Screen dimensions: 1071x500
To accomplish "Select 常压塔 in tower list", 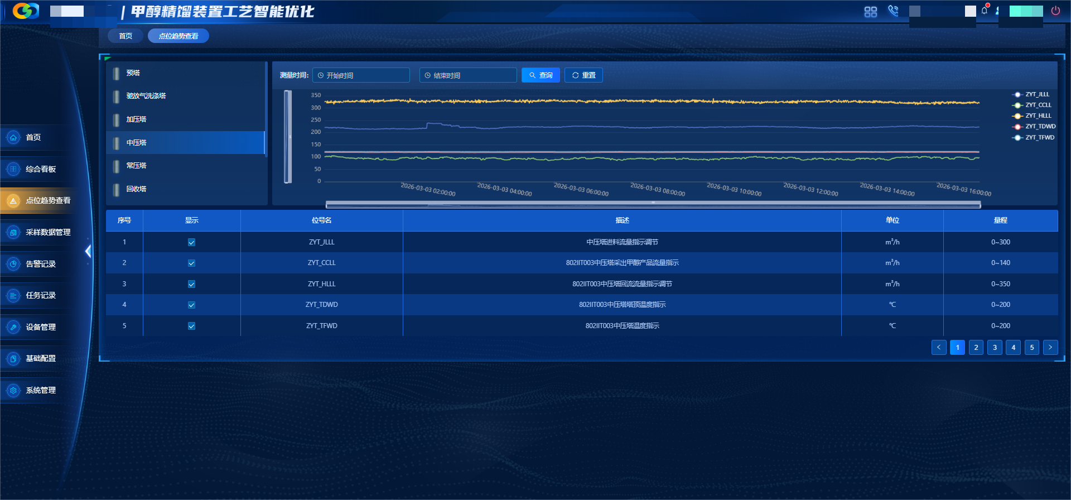I will pos(136,166).
